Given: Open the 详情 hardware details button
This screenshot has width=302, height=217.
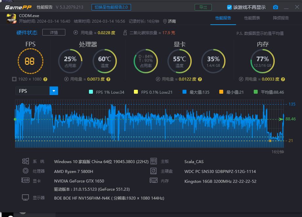Looking at the screenshot, I should [54, 33].
